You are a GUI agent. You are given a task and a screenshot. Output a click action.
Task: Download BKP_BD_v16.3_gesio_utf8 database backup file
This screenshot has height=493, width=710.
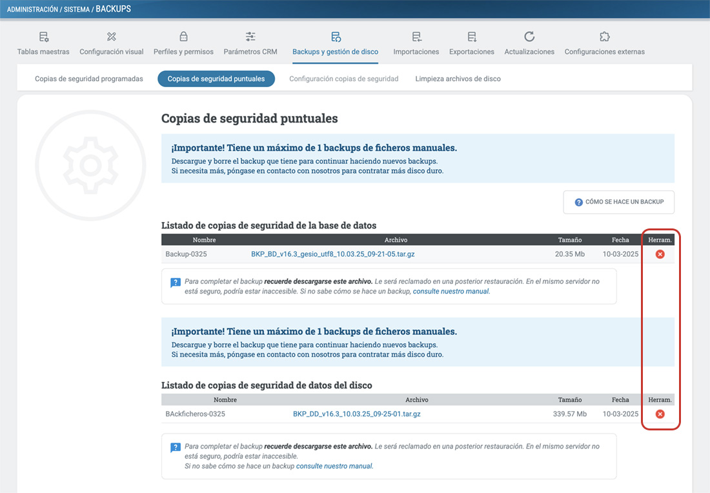(333, 254)
